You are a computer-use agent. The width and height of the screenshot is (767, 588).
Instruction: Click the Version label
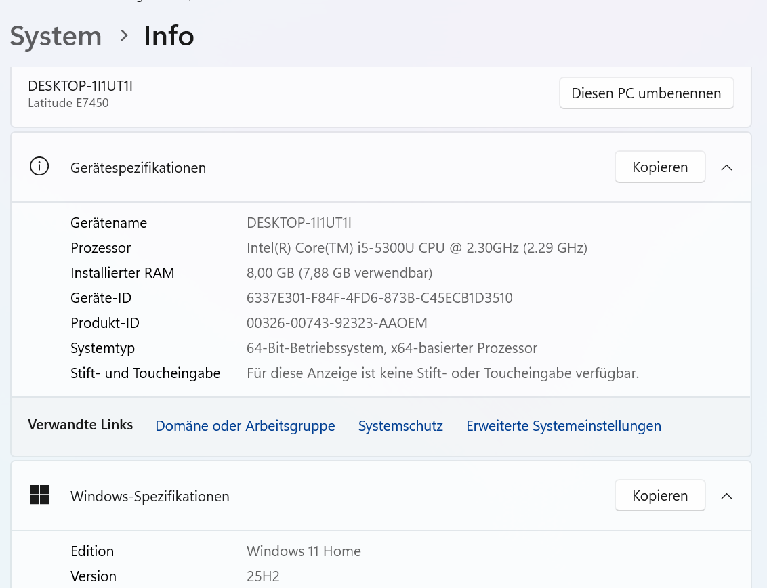click(x=94, y=576)
